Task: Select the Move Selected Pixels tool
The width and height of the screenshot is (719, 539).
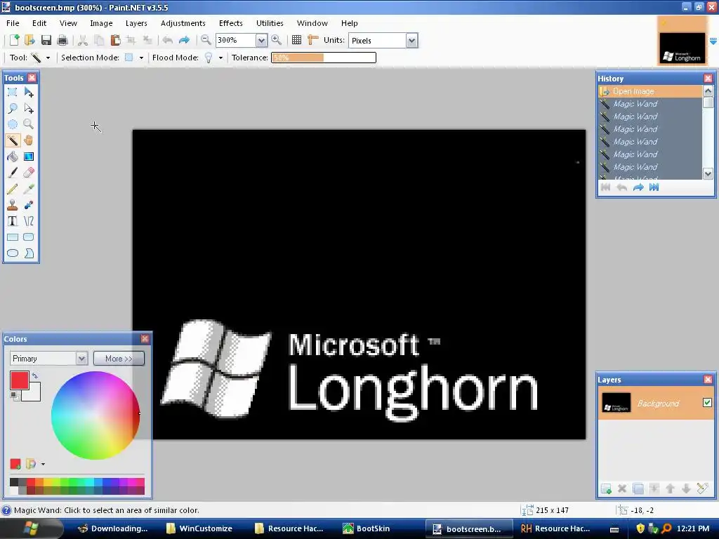Action: tap(28, 92)
